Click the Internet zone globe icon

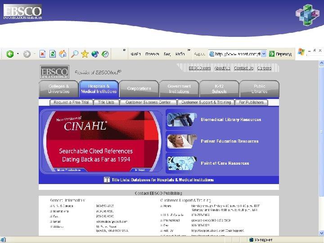(252, 240)
